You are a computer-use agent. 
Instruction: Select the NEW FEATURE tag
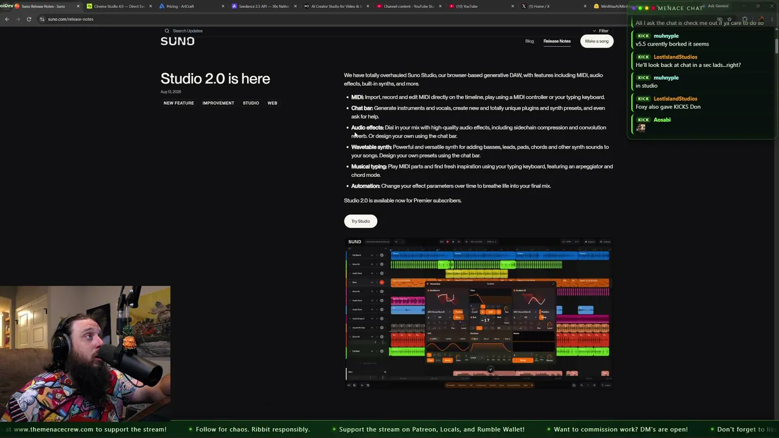pyautogui.click(x=178, y=103)
